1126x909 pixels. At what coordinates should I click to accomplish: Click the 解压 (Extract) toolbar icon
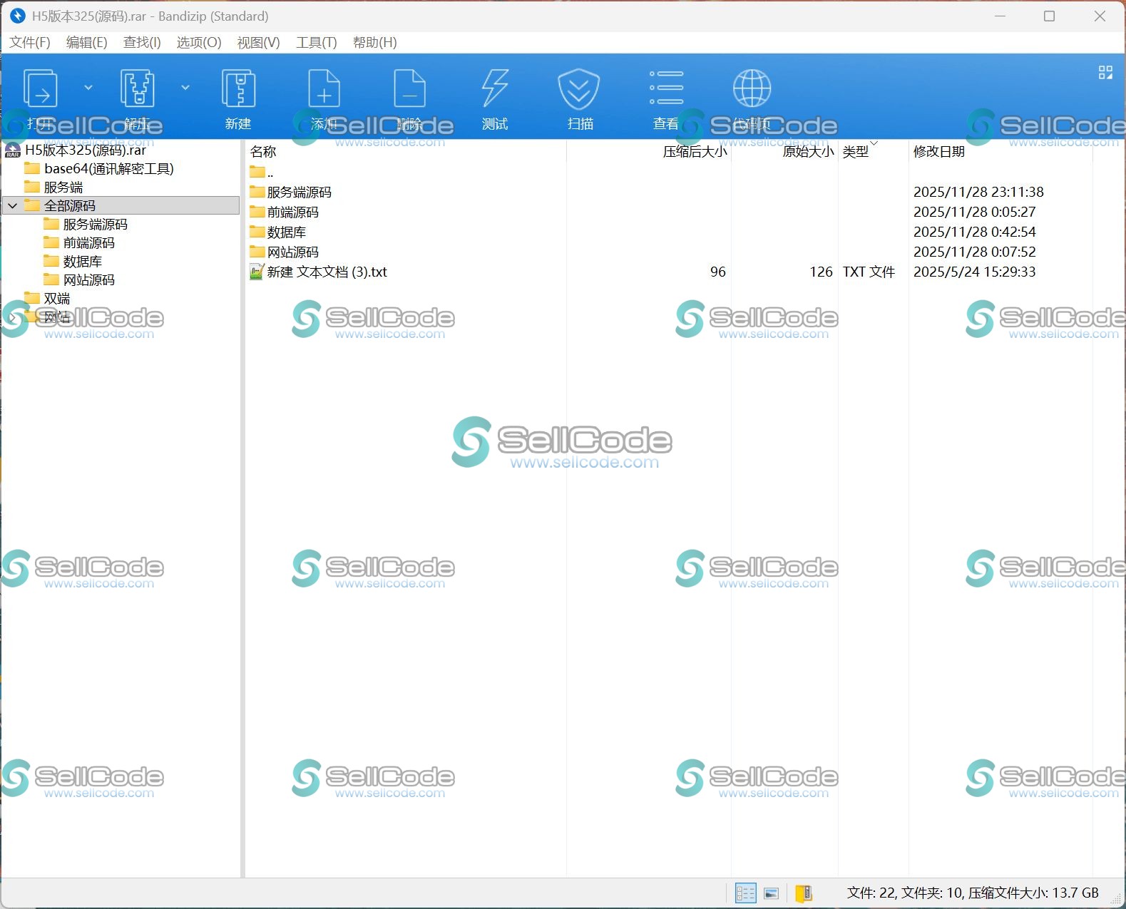[x=137, y=91]
